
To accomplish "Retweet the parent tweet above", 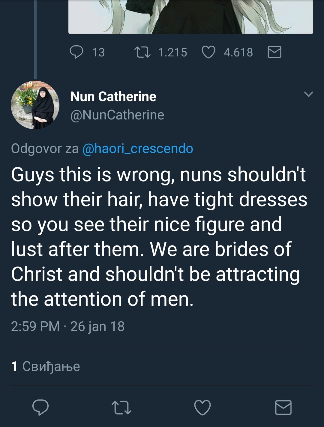I will pyautogui.click(x=142, y=52).
